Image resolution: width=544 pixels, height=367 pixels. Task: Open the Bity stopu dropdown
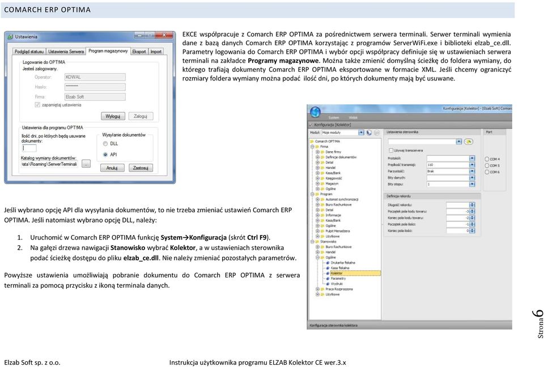point(472,184)
